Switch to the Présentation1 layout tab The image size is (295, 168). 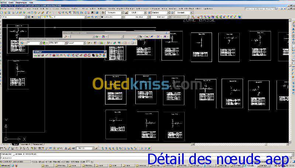click(25, 144)
